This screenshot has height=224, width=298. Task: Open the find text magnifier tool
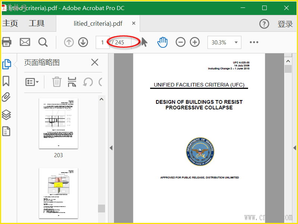coord(43,42)
